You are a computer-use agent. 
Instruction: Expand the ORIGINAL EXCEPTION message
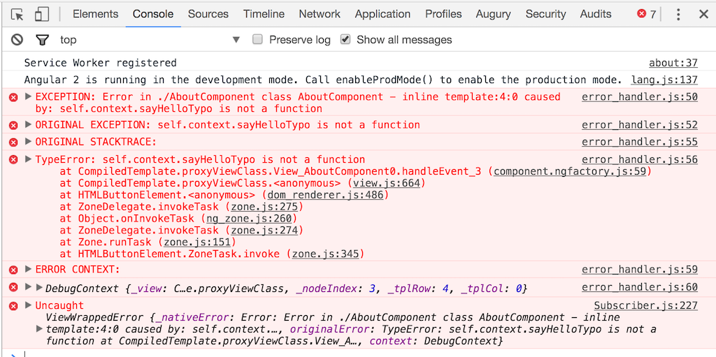[x=28, y=124]
